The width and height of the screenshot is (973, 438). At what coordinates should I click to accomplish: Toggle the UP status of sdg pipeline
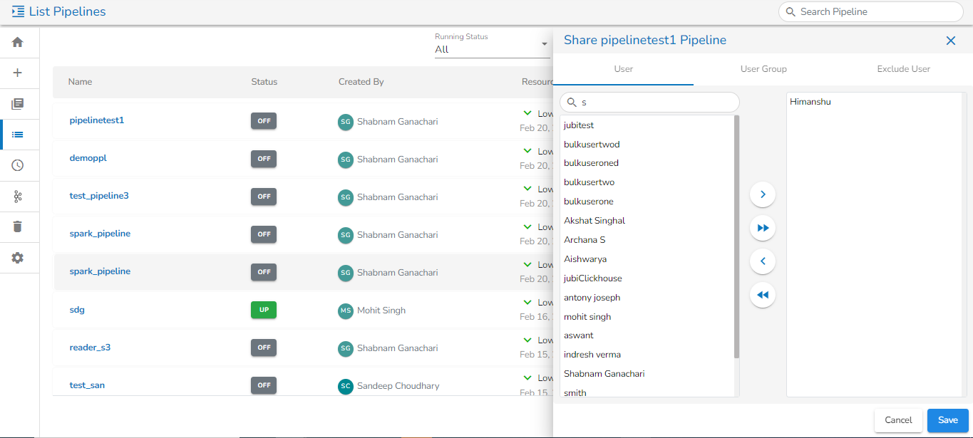click(263, 311)
